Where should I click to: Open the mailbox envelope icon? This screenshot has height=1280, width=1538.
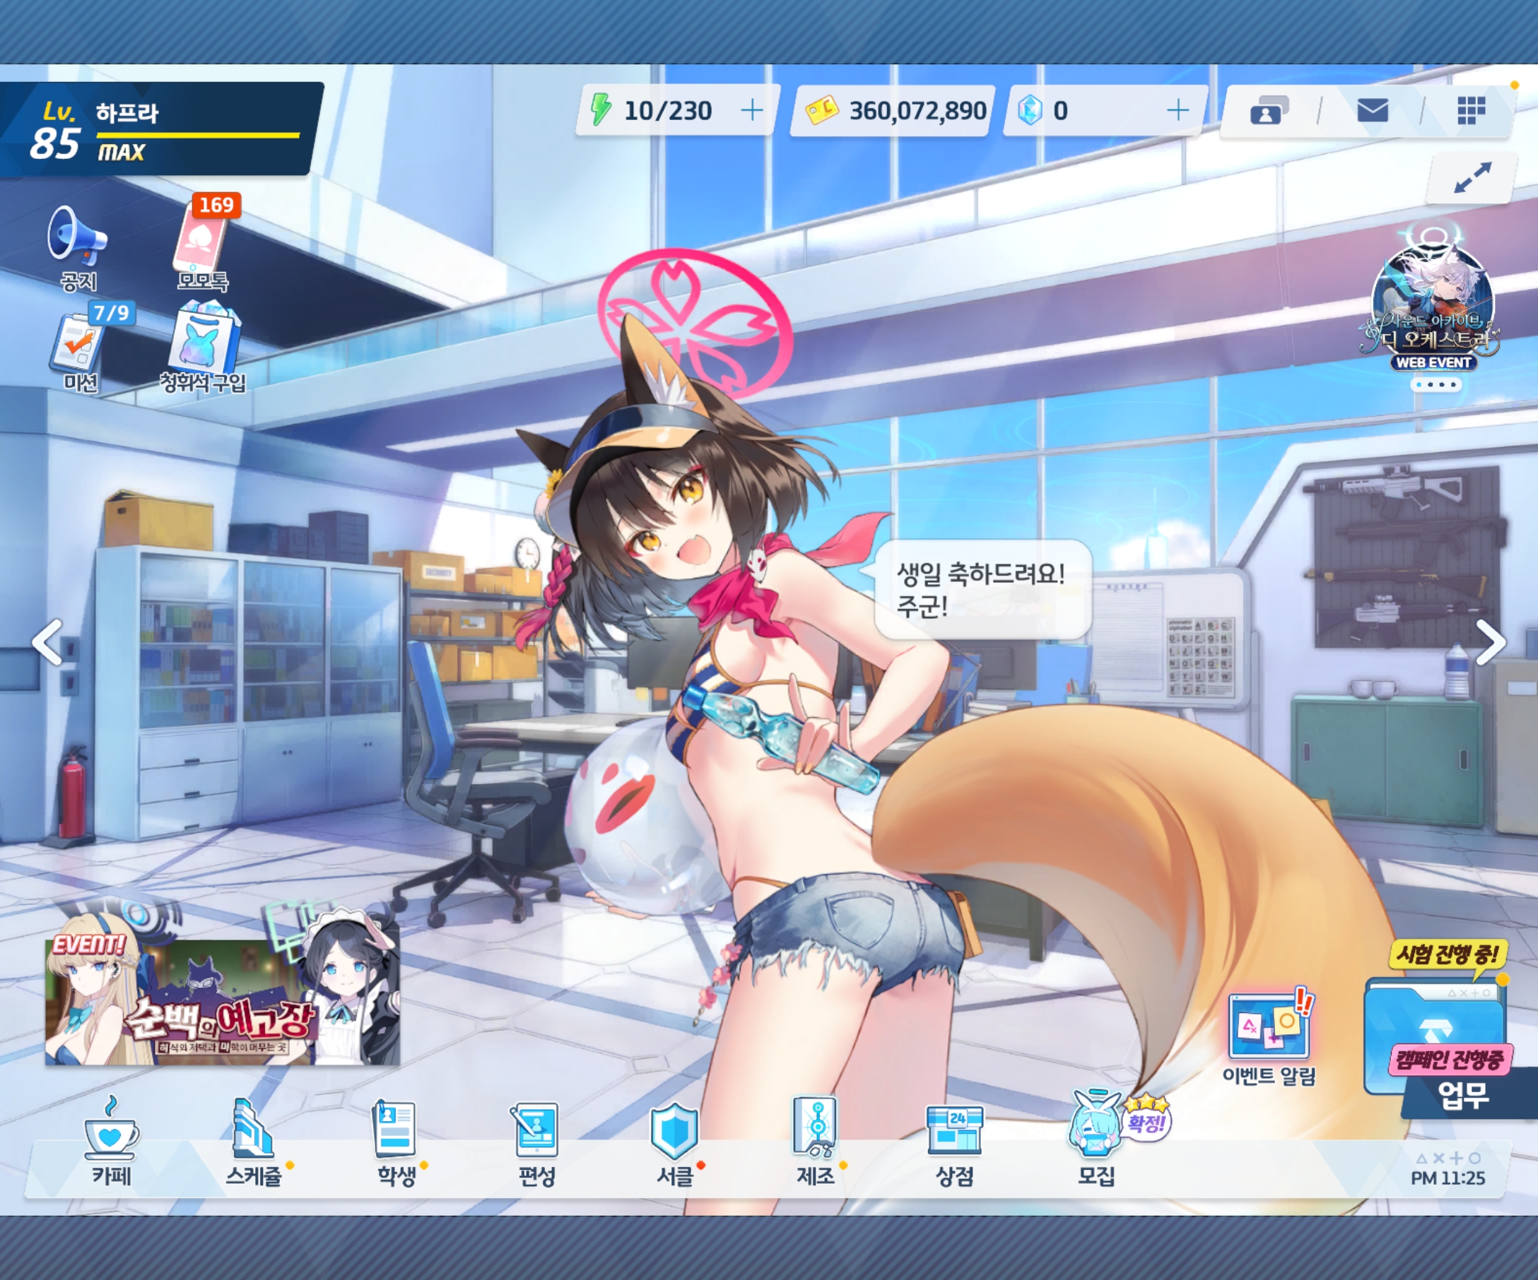[x=1372, y=110]
